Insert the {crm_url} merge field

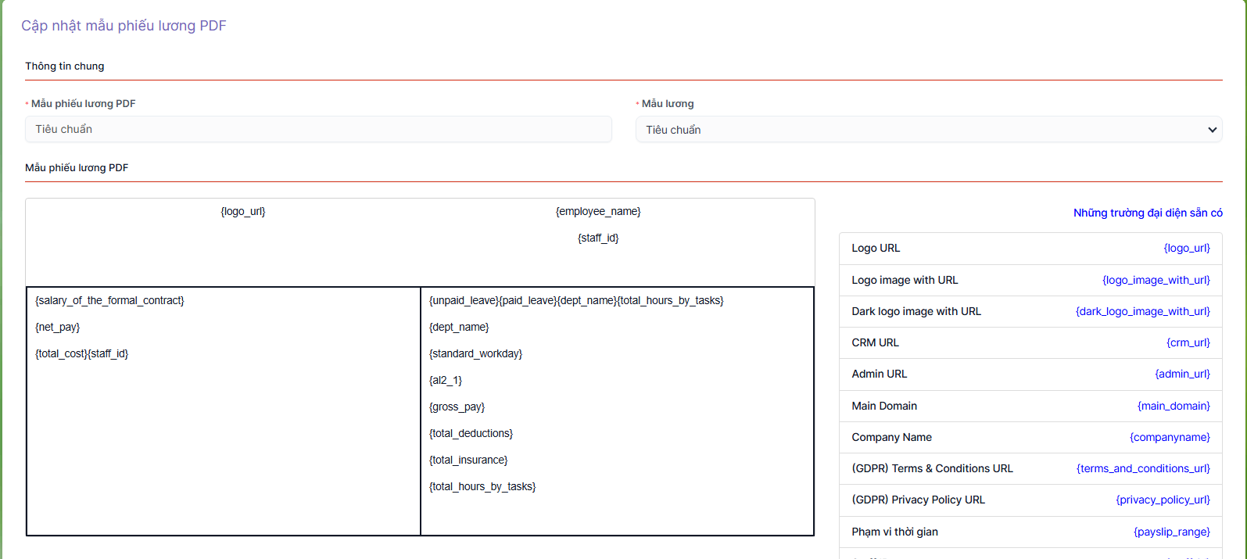tap(1188, 342)
